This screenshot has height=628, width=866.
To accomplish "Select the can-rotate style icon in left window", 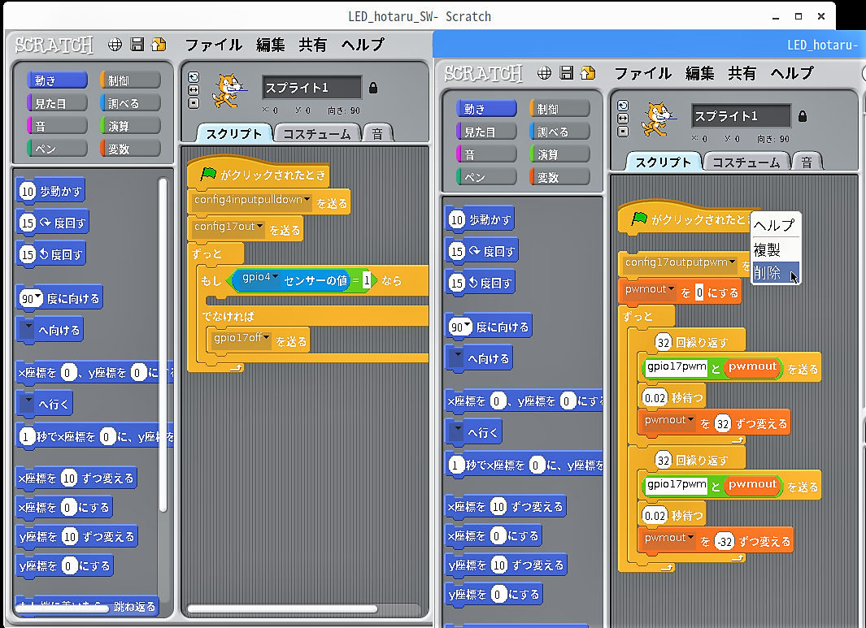I will pos(194,77).
